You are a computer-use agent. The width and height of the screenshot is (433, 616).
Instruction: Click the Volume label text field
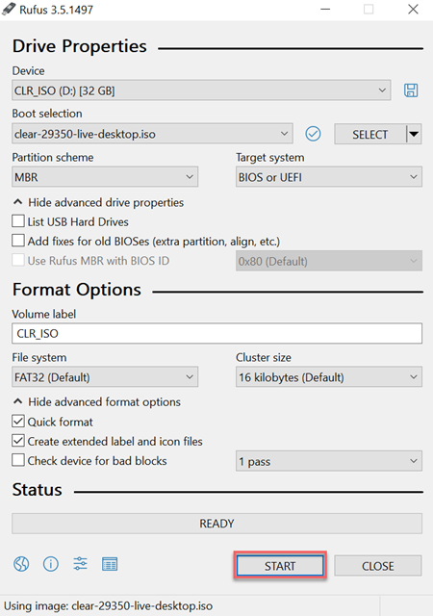tap(216, 334)
